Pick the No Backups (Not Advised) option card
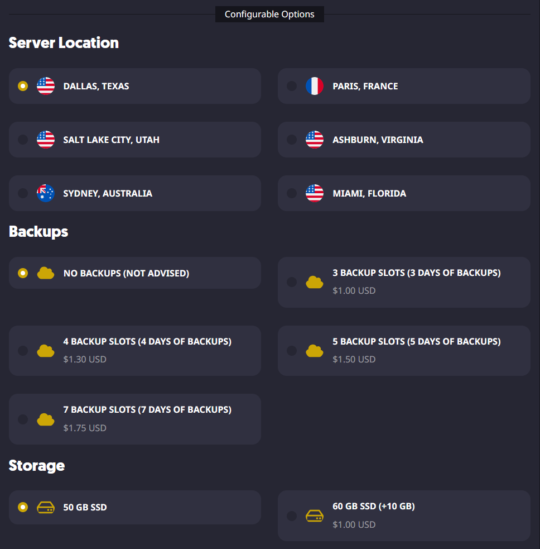Screen dimensions: 540x549 tap(135, 273)
